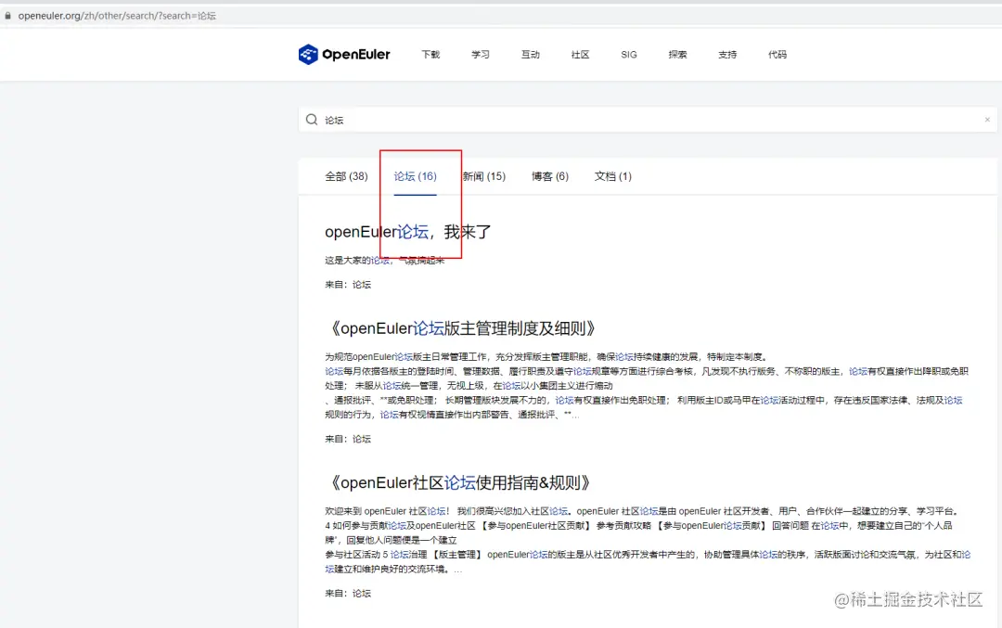
Task: Open the 代码 navigation menu
Action: [x=777, y=56]
